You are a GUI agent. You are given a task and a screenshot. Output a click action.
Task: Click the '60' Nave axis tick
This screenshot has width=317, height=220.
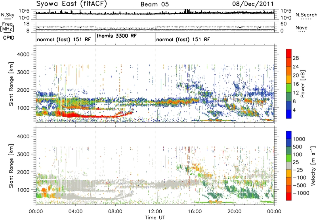point(284,24)
